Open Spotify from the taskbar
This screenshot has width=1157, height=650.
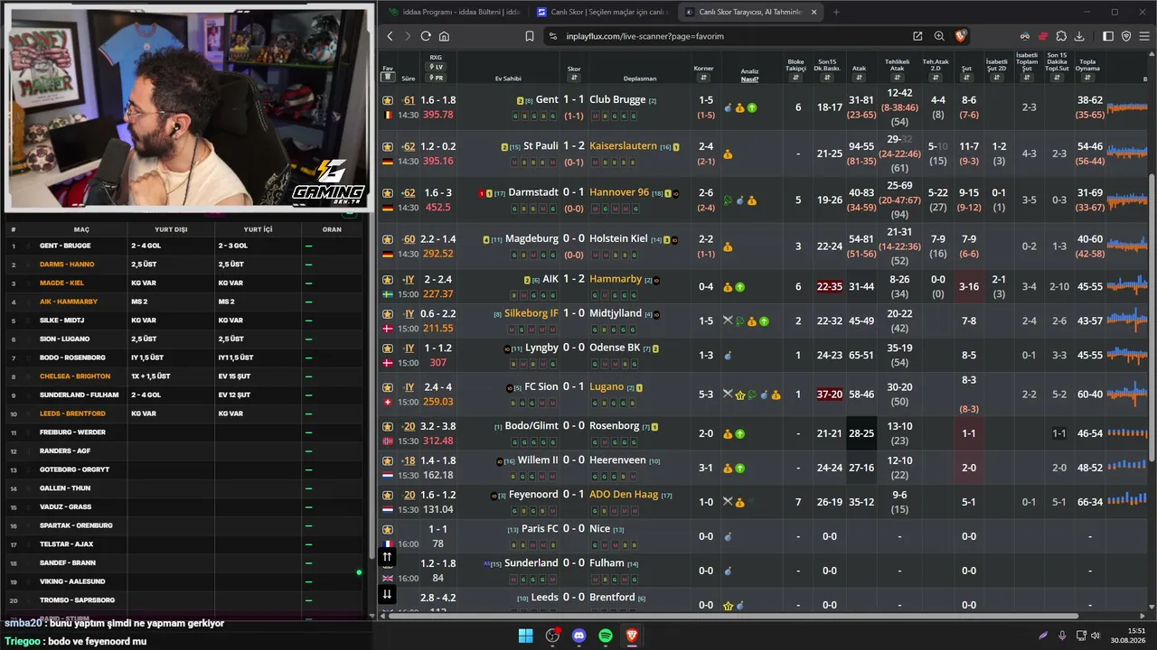click(606, 636)
